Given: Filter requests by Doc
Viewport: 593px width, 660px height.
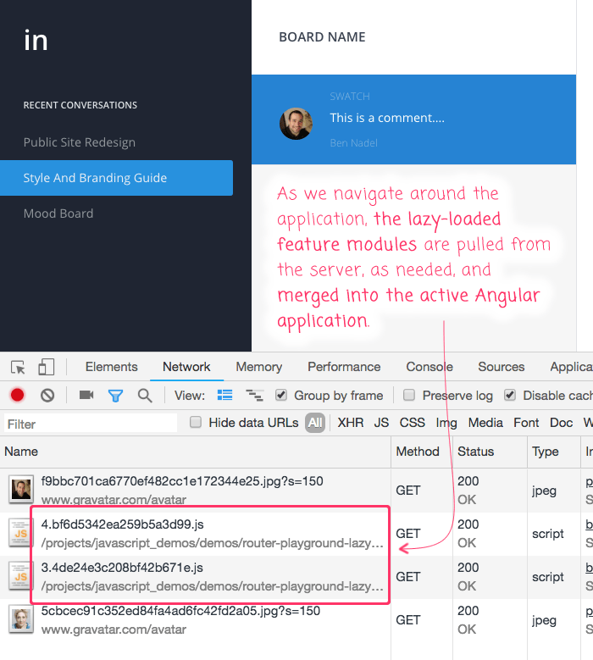Looking at the screenshot, I should (x=561, y=423).
